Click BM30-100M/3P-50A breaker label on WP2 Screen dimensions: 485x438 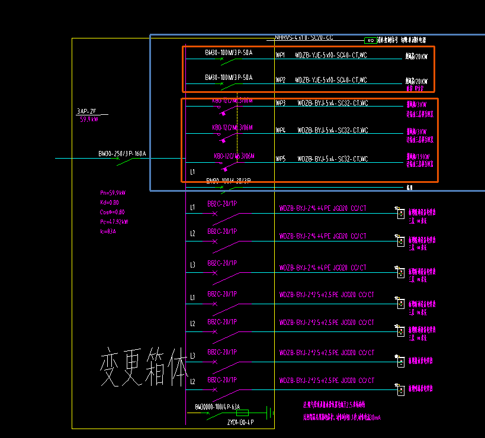point(229,78)
